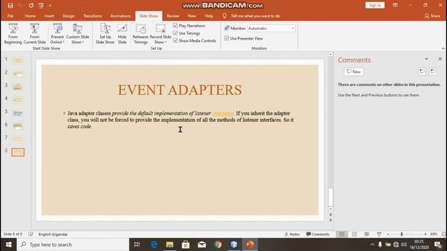Open Customize Quick Access Toolbar dropdown
This screenshot has height=251, width=447.
[50, 6]
